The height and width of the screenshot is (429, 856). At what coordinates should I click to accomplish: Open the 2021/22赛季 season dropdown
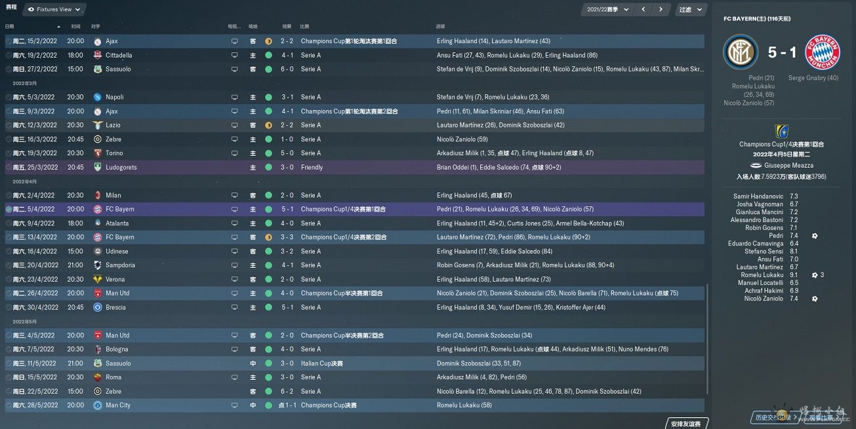(x=607, y=10)
